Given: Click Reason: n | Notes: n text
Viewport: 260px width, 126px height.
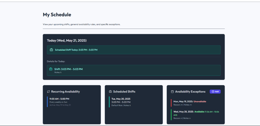Looking at the screenshot, I should pos(182,118).
